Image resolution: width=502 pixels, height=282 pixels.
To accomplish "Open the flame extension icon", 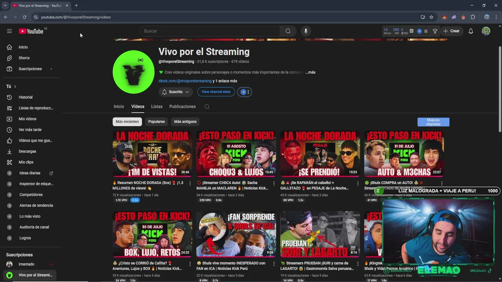I will (x=463, y=17).
